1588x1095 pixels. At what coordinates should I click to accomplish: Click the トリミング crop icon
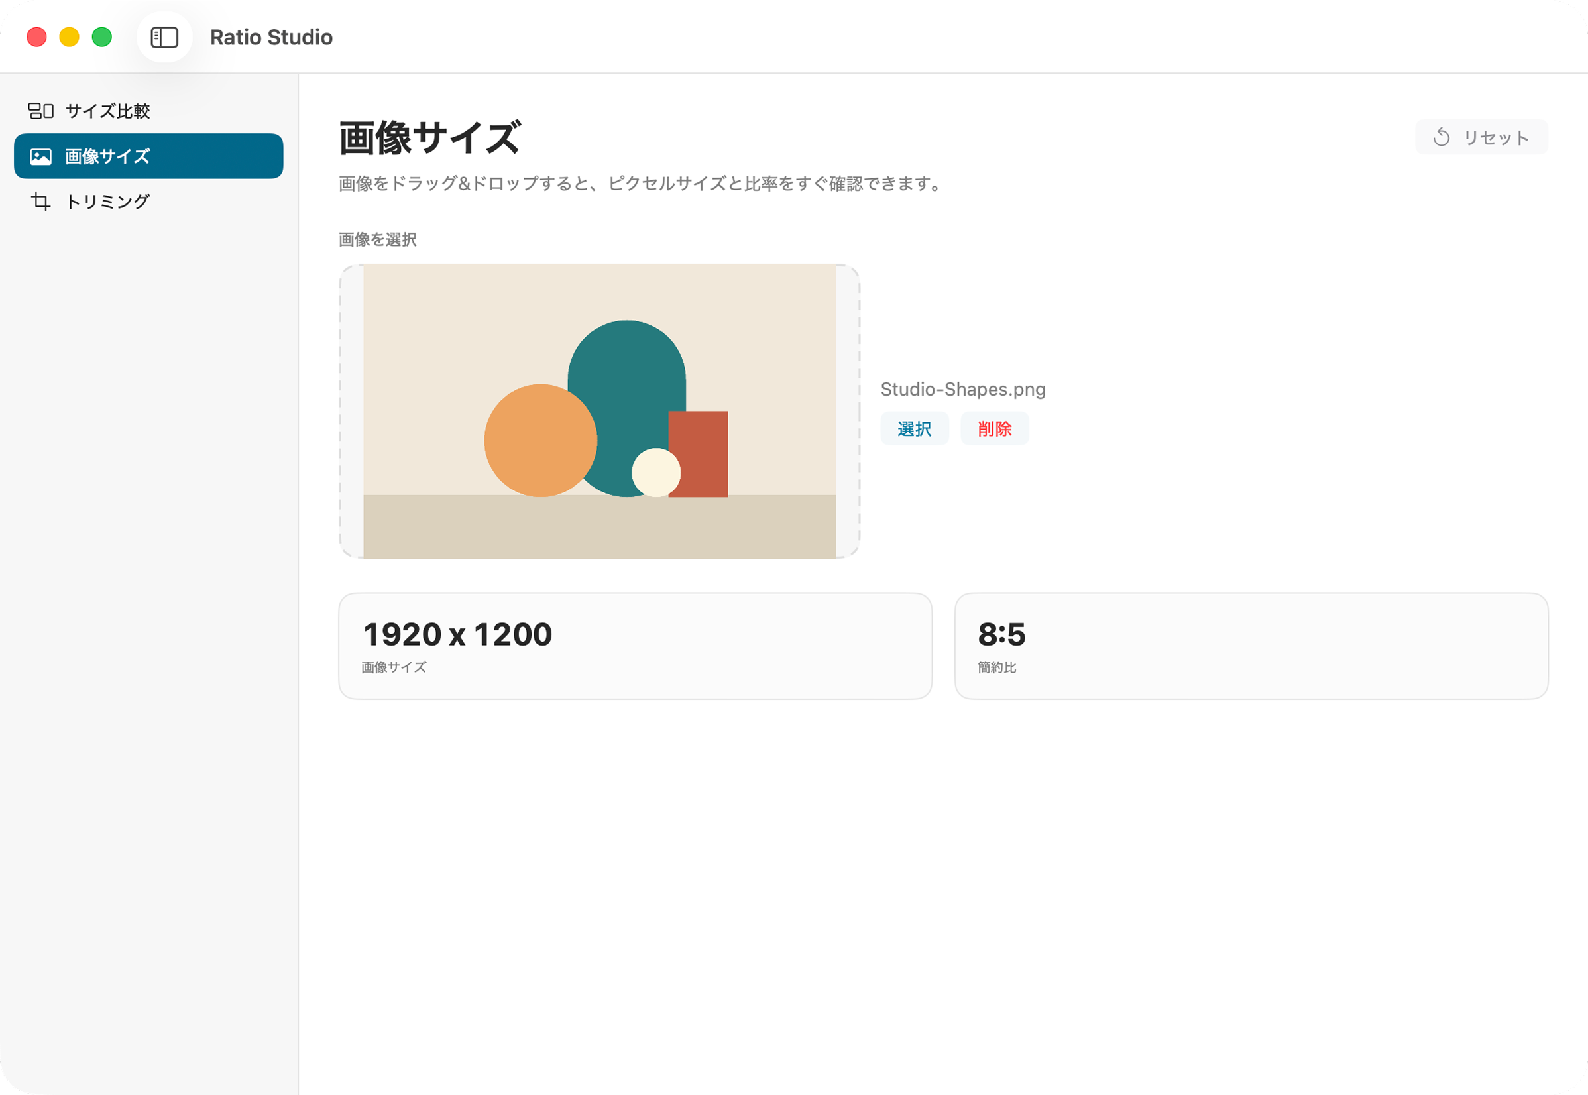coord(40,201)
